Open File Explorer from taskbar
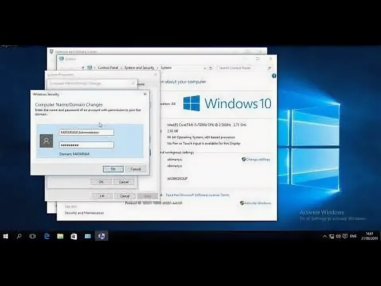Image resolution: width=381 pixels, height=286 pixels. click(x=60, y=236)
